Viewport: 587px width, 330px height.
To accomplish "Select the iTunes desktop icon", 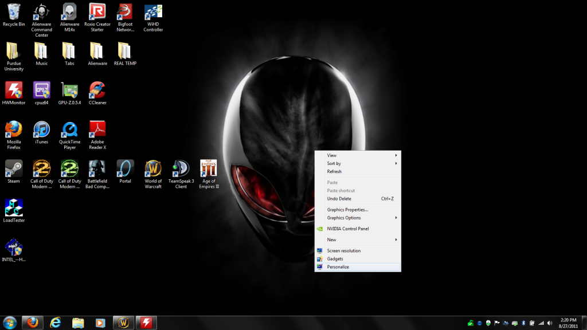I will pyautogui.click(x=41, y=132).
